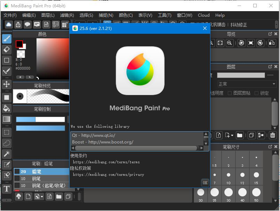Open the 滤镜(R) menu

pos(67,15)
